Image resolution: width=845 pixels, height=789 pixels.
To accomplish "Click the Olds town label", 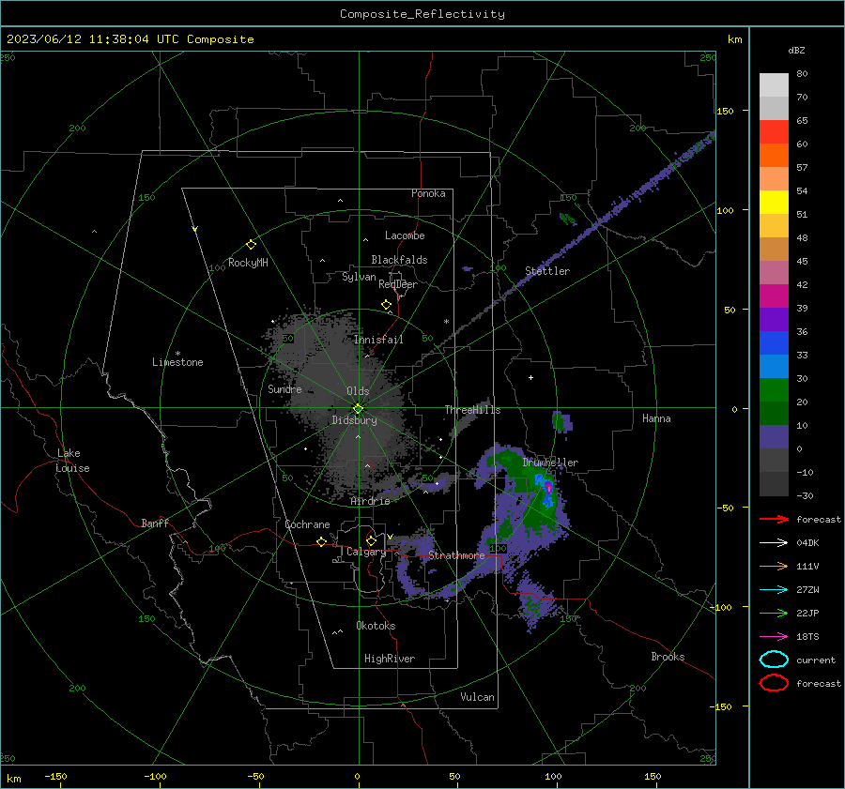I will [358, 391].
